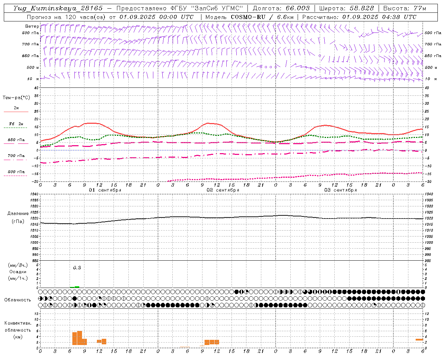Select the model label COSMO-RU / 6.6км

pyautogui.click(x=262, y=17)
